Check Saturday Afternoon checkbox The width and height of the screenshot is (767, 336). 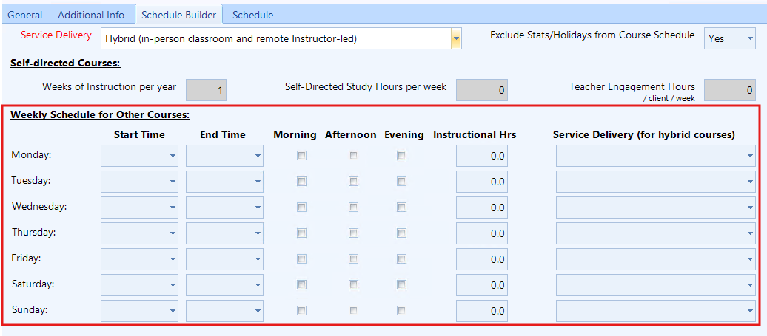click(x=353, y=285)
